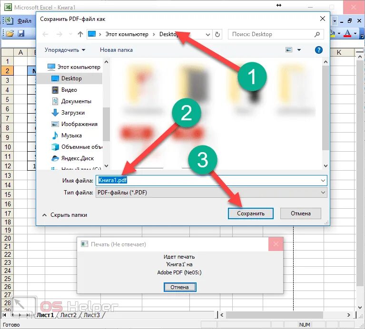
Task: Open the font color dropdown arrow in Excel
Action: click(x=355, y=33)
